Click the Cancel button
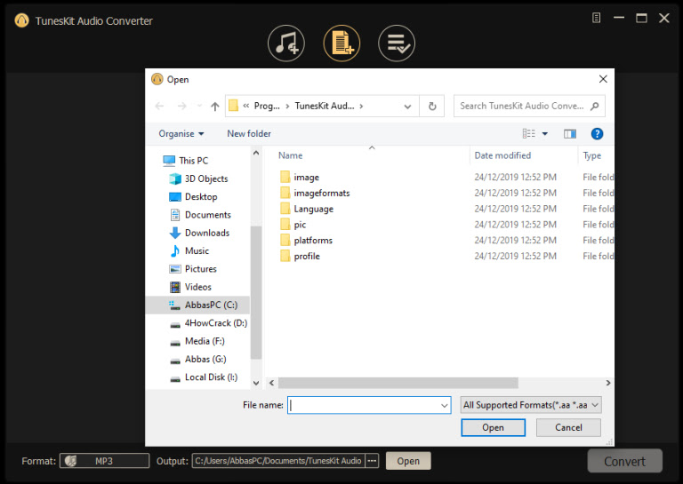The height and width of the screenshot is (484, 683). click(568, 427)
